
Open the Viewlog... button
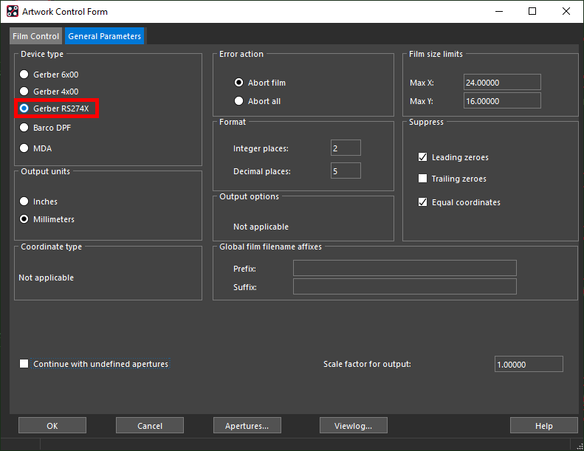354,425
